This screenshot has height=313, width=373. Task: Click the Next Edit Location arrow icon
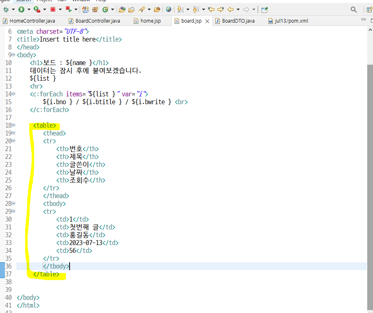click(x=221, y=9)
